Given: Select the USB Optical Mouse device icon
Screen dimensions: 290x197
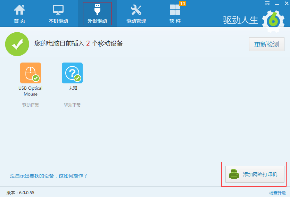Looking at the screenshot, I should pos(31,73).
